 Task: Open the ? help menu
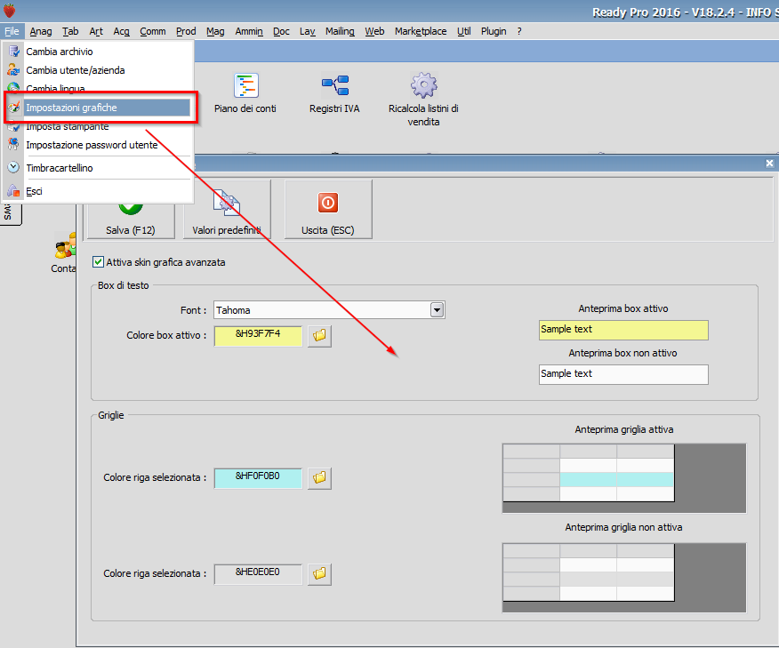519,31
